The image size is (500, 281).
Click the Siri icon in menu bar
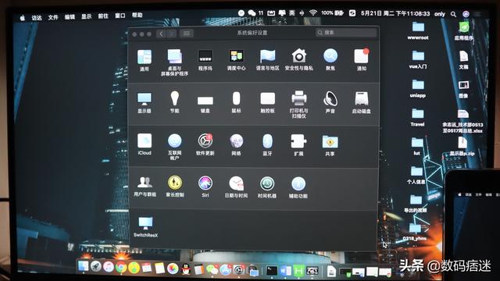click(466, 14)
